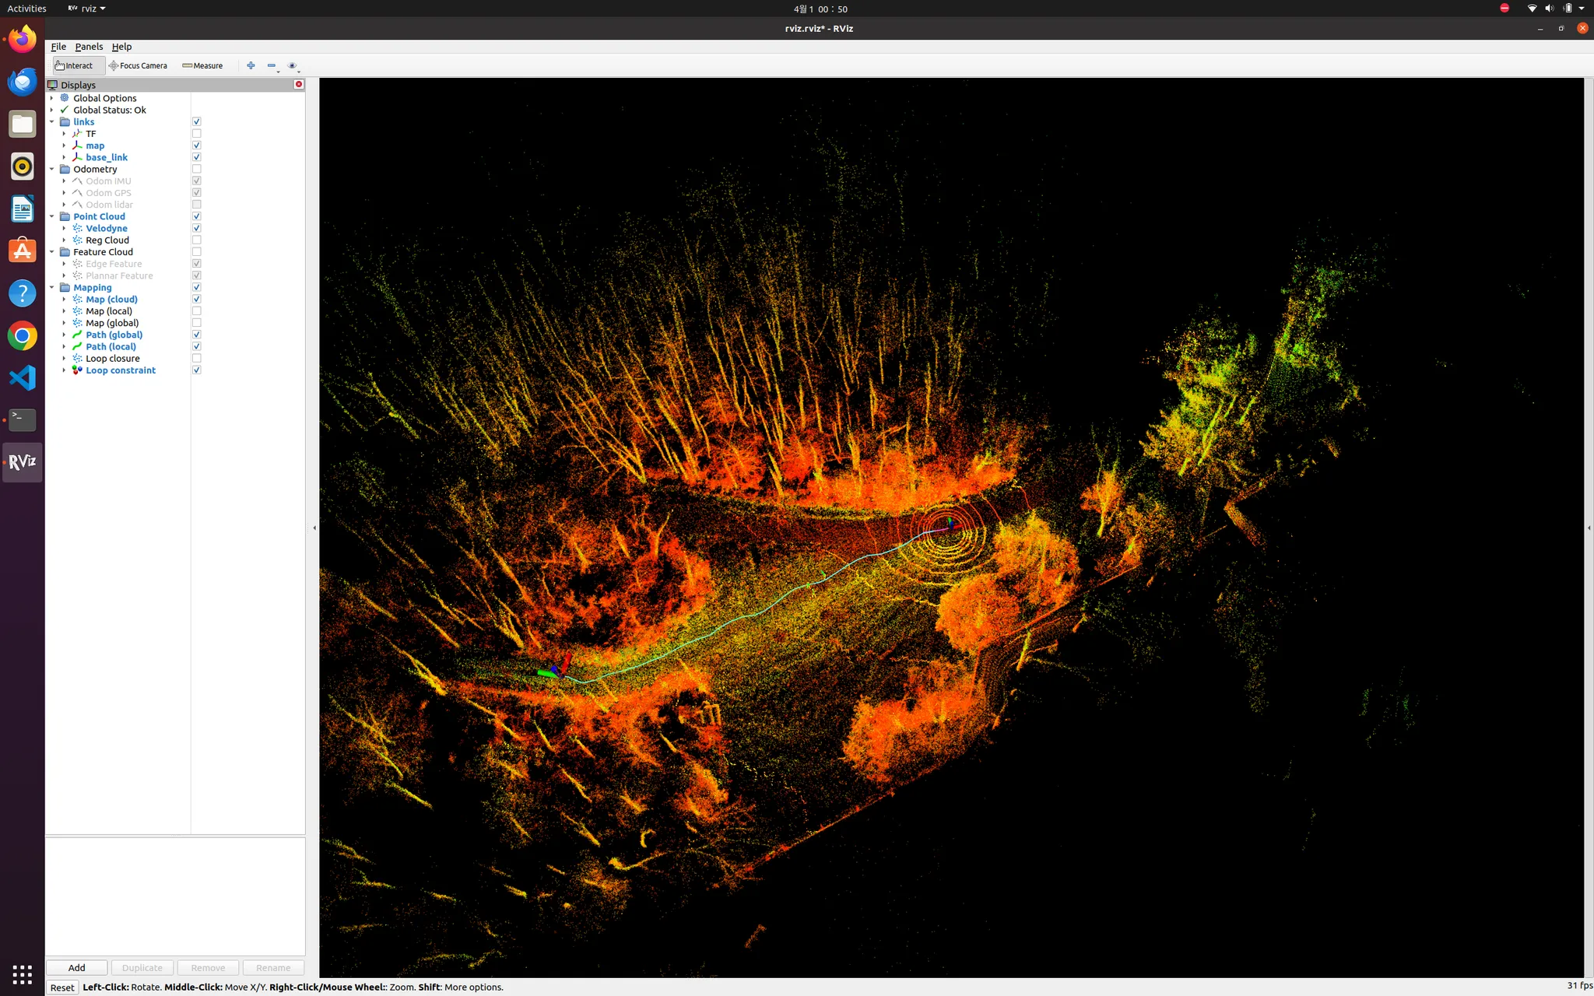The height and width of the screenshot is (996, 1594).
Task: Select the Focus Camera tool
Action: click(x=139, y=65)
